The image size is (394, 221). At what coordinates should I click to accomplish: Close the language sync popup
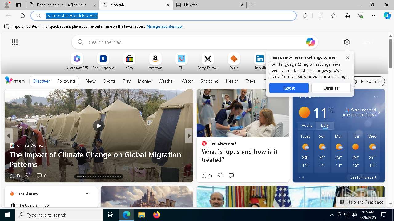(348, 57)
